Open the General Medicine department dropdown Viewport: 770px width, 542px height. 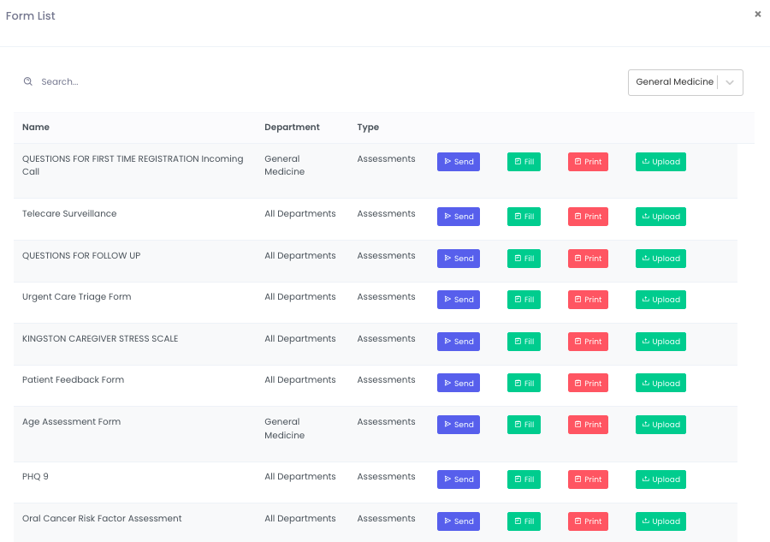[685, 82]
